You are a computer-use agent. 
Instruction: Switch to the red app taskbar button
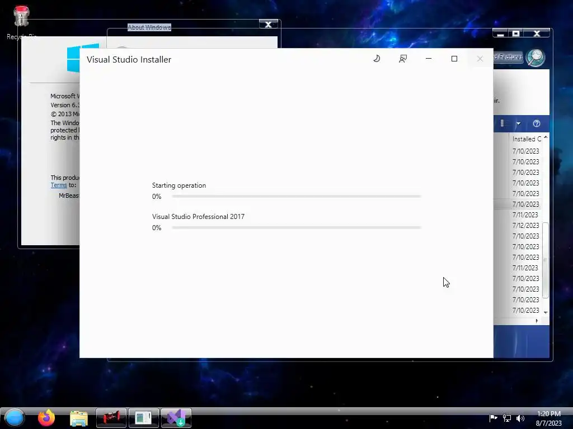coord(111,418)
